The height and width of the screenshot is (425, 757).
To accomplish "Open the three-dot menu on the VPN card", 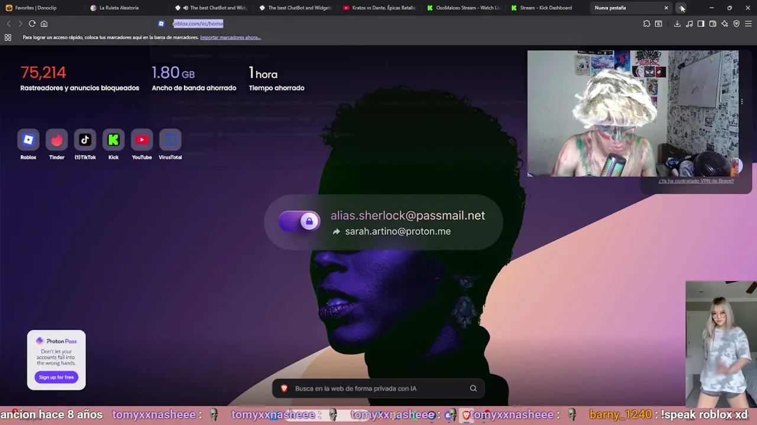I will (742, 102).
